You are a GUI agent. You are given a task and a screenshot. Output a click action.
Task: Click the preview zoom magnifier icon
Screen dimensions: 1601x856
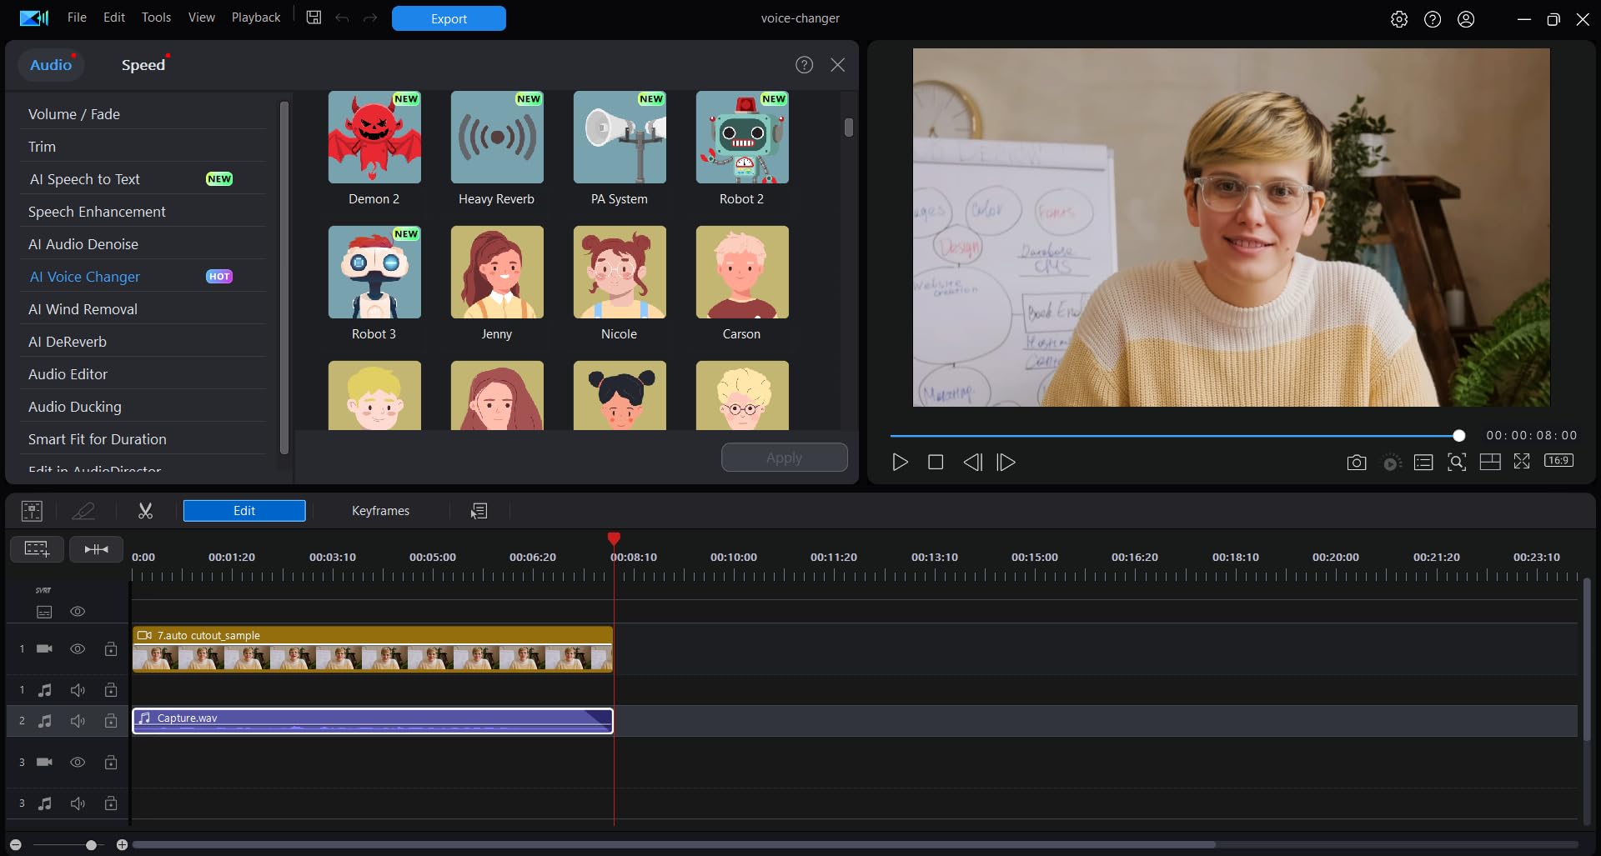click(x=1457, y=462)
